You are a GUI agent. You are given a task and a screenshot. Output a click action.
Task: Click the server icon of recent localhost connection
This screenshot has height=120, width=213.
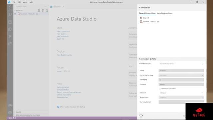[x=141, y=22]
